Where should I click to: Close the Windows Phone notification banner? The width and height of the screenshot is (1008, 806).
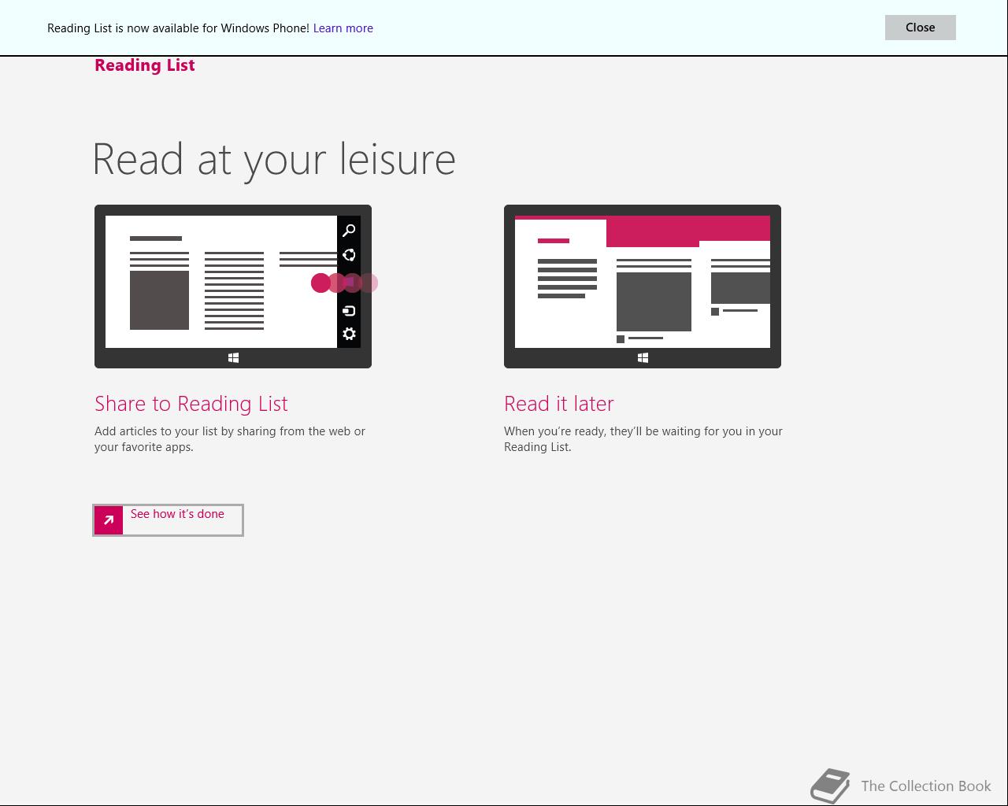pyautogui.click(x=920, y=28)
